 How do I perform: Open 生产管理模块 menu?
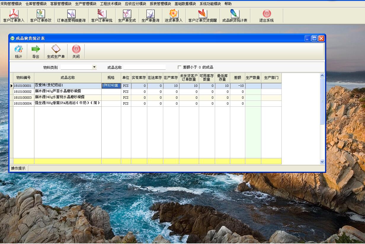86,4
